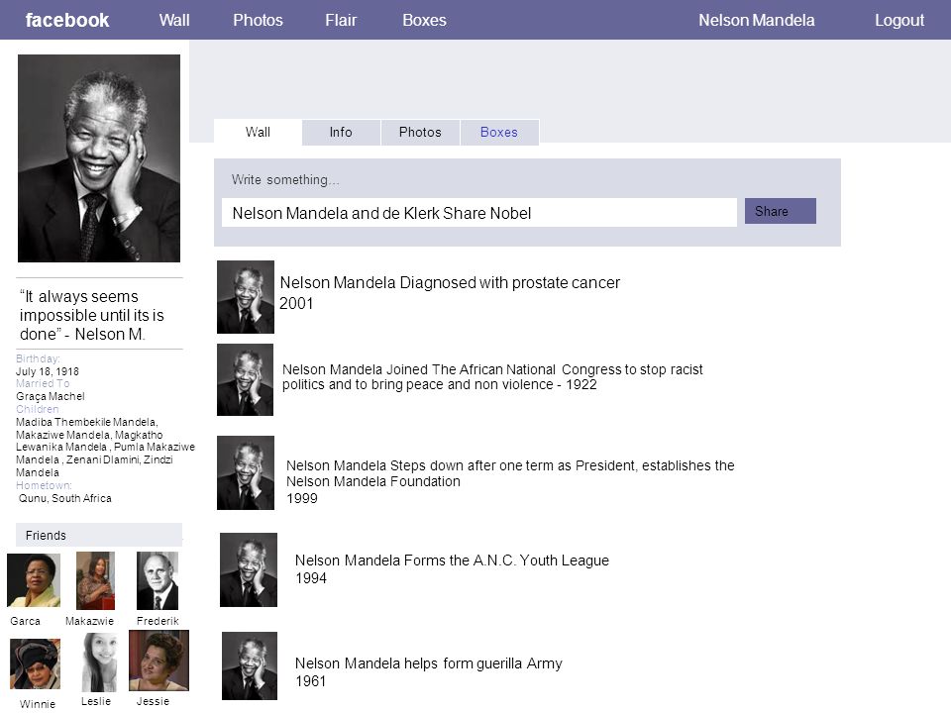Open Photos in the top navigation bar

[x=259, y=20]
